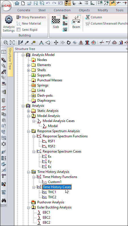Create a new file with blank page icon

click(x=23, y=3)
